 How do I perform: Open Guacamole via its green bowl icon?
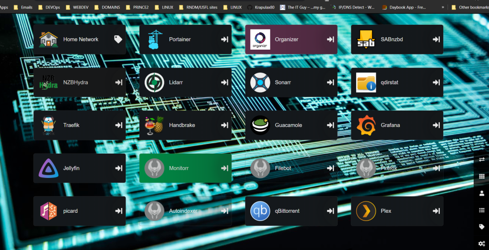260,125
